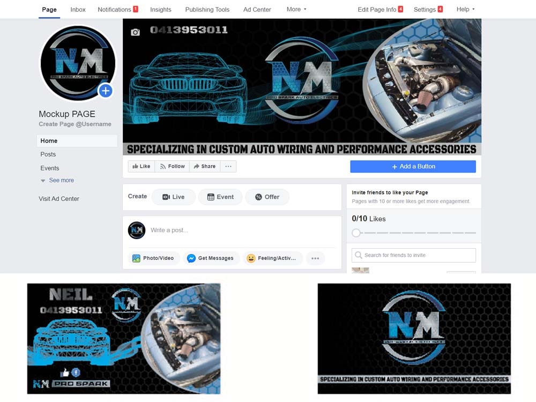536x402 pixels.
Task: Click the camera icon to change cover photo
Action: point(135,33)
